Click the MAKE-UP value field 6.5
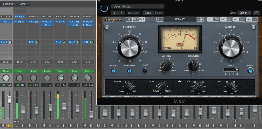Image resolution: width=262 pixels, height=129 pixels. point(231,61)
